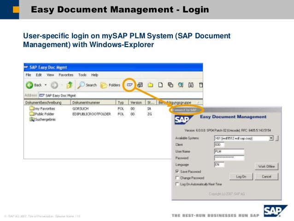Click the my Favorites folder icon
This screenshot has width=294, height=221.
click(x=32, y=108)
